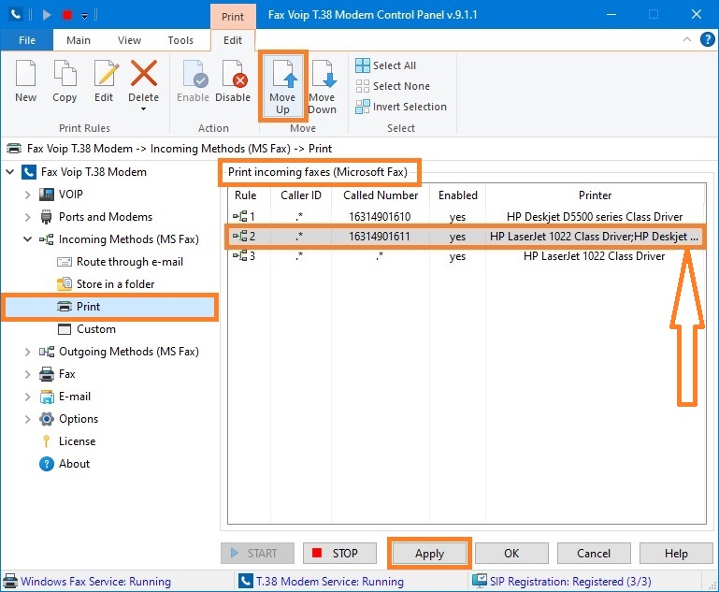Open help via the blue question icon

[x=708, y=39]
